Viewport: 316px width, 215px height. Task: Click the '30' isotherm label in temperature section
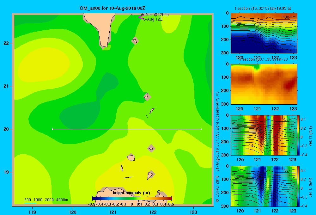[x=287, y=17]
